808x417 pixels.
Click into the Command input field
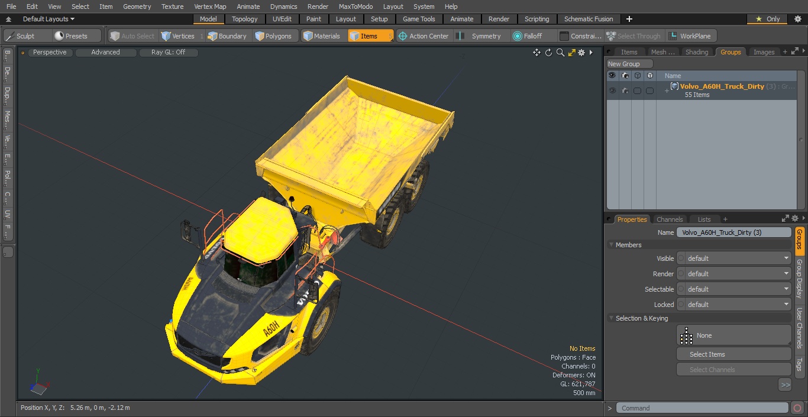point(702,408)
